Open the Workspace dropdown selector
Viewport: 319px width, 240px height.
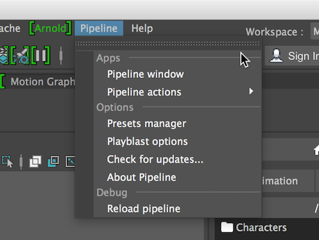pyautogui.click(x=315, y=31)
